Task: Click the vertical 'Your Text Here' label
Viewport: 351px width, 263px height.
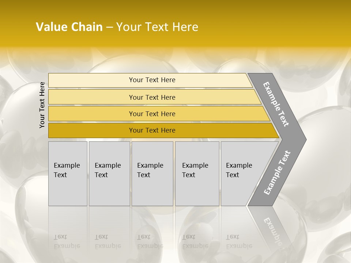Action: [x=42, y=105]
